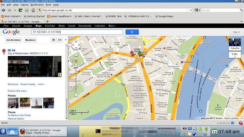This screenshot has height=137, width=244.
Task: Click the print icon in the sidebar
Action: [53, 40]
